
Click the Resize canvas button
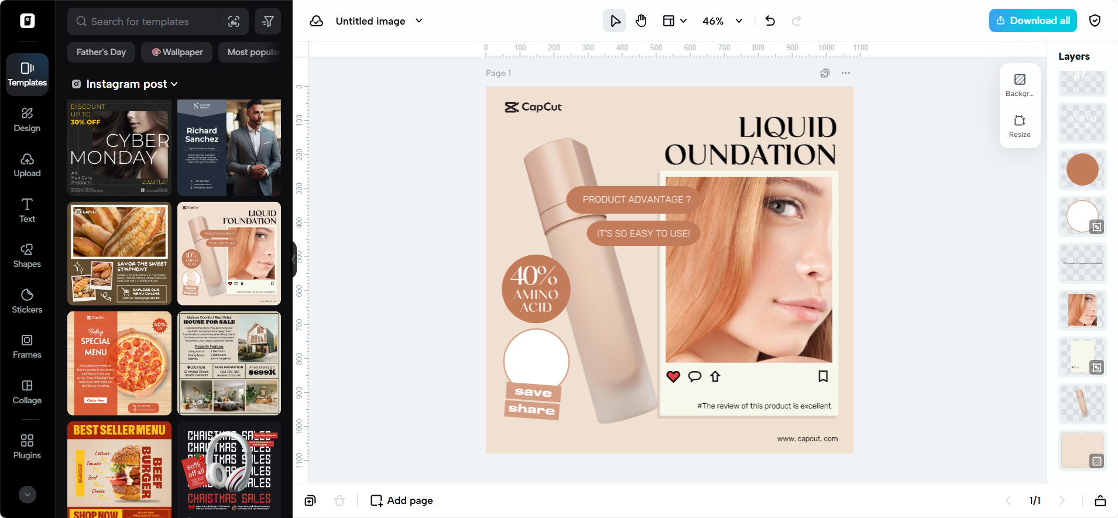coord(1020,126)
